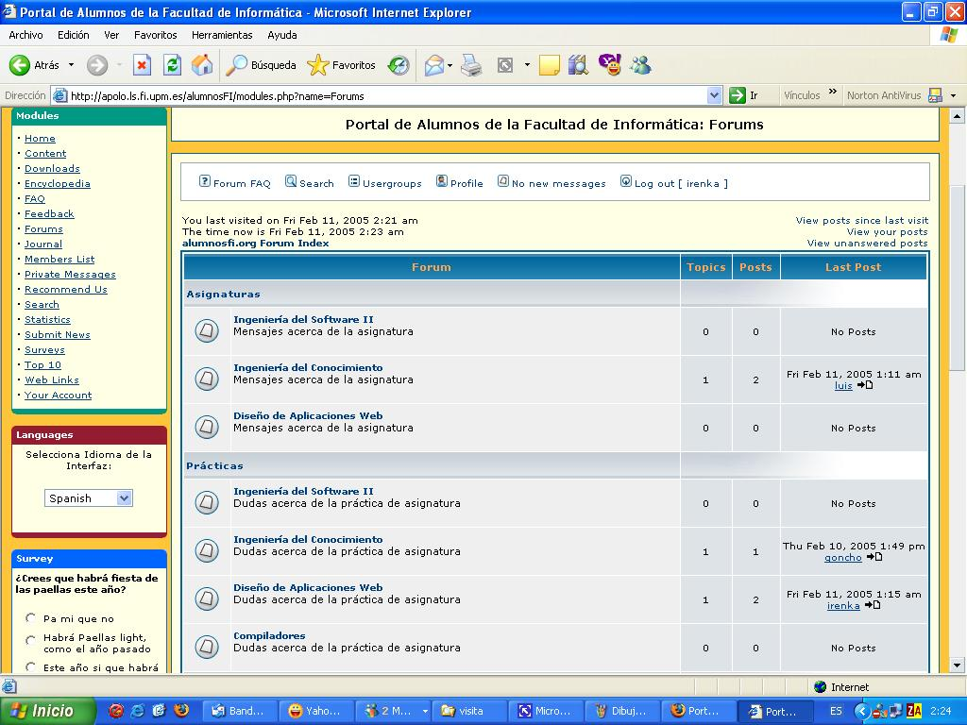Open the Atrás back history dropdown arrow
This screenshot has height=725, width=967.
71,65
